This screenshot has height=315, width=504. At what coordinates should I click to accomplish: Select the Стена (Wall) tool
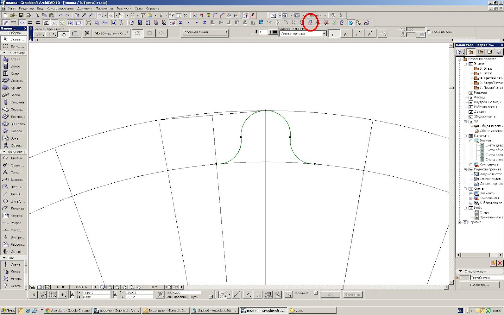[14, 59]
